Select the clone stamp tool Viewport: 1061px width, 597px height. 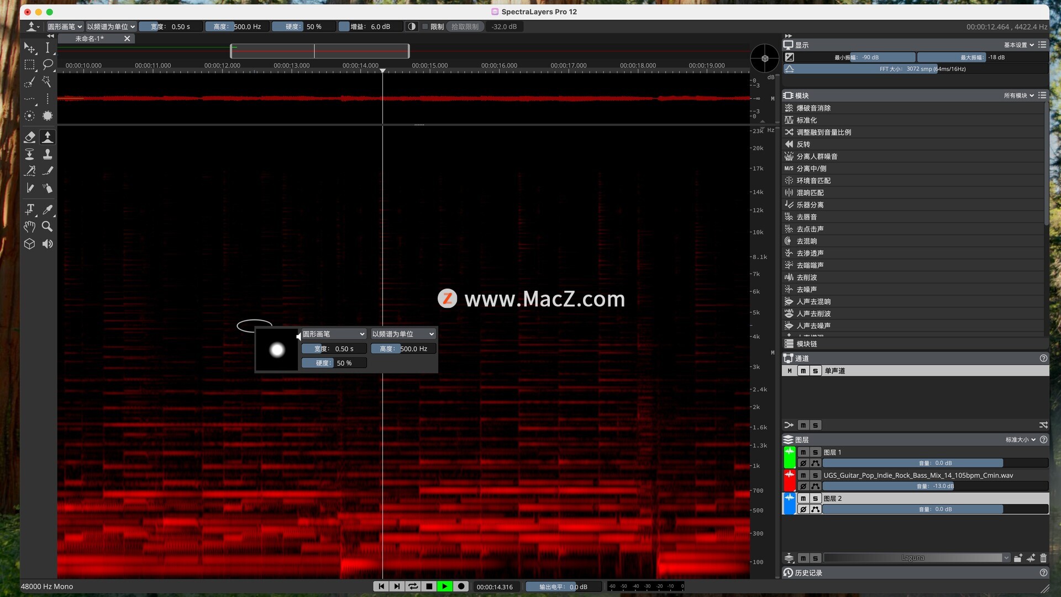(x=48, y=154)
